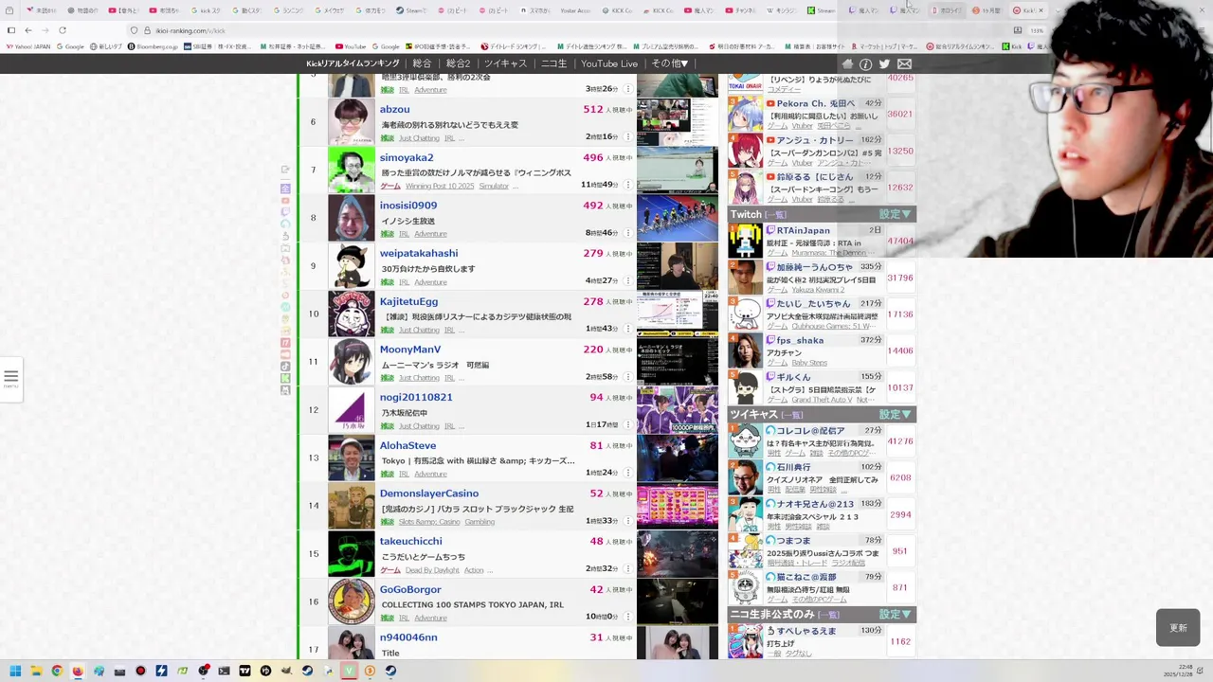
Task: Open the mail envelope icon in the header
Action: 904,64
